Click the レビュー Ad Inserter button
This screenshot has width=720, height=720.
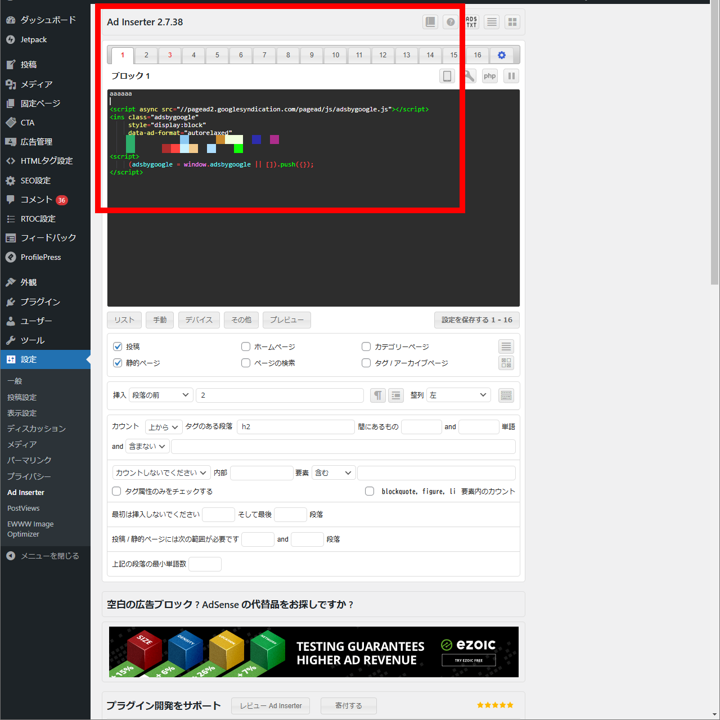271,706
